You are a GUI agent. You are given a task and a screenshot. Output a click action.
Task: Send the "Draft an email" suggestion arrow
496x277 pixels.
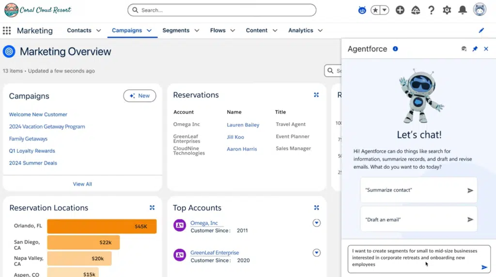coord(470,219)
